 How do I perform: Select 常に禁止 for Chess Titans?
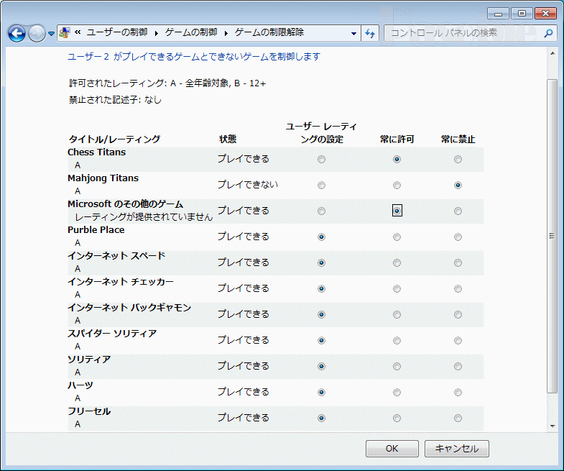458,159
